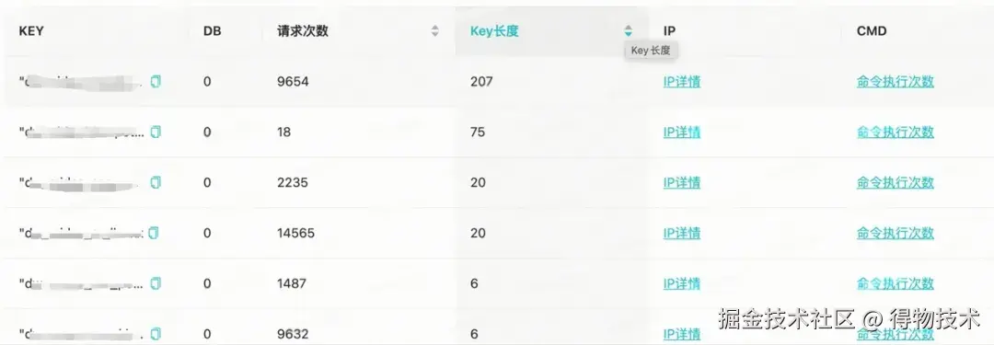Viewport: 994px width, 345px height.
Task: Open IP详情 for key length 207
Action: pos(682,82)
